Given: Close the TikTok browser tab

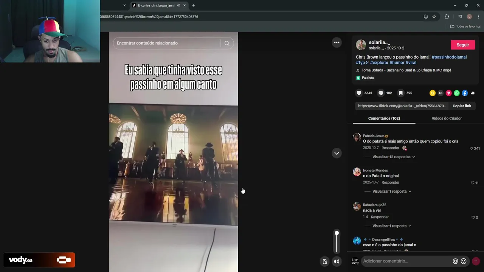Looking at the screenshot, I should tap(185, 5).
